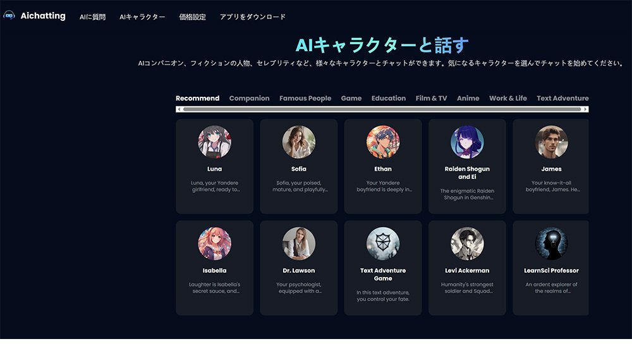Screen dimensions: 632x358
Task: Click 'Laughter is Isabella's secret sauce' description
Action: (x=214, y=288)
